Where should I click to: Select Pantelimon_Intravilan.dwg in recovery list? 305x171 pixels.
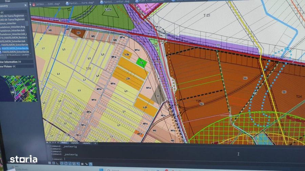coord(13,26)
